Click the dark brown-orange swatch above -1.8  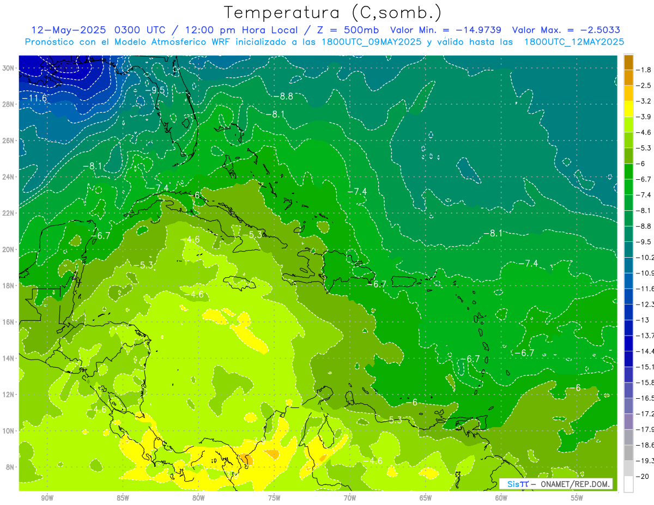pyautogui.click(x=628, y=62)
